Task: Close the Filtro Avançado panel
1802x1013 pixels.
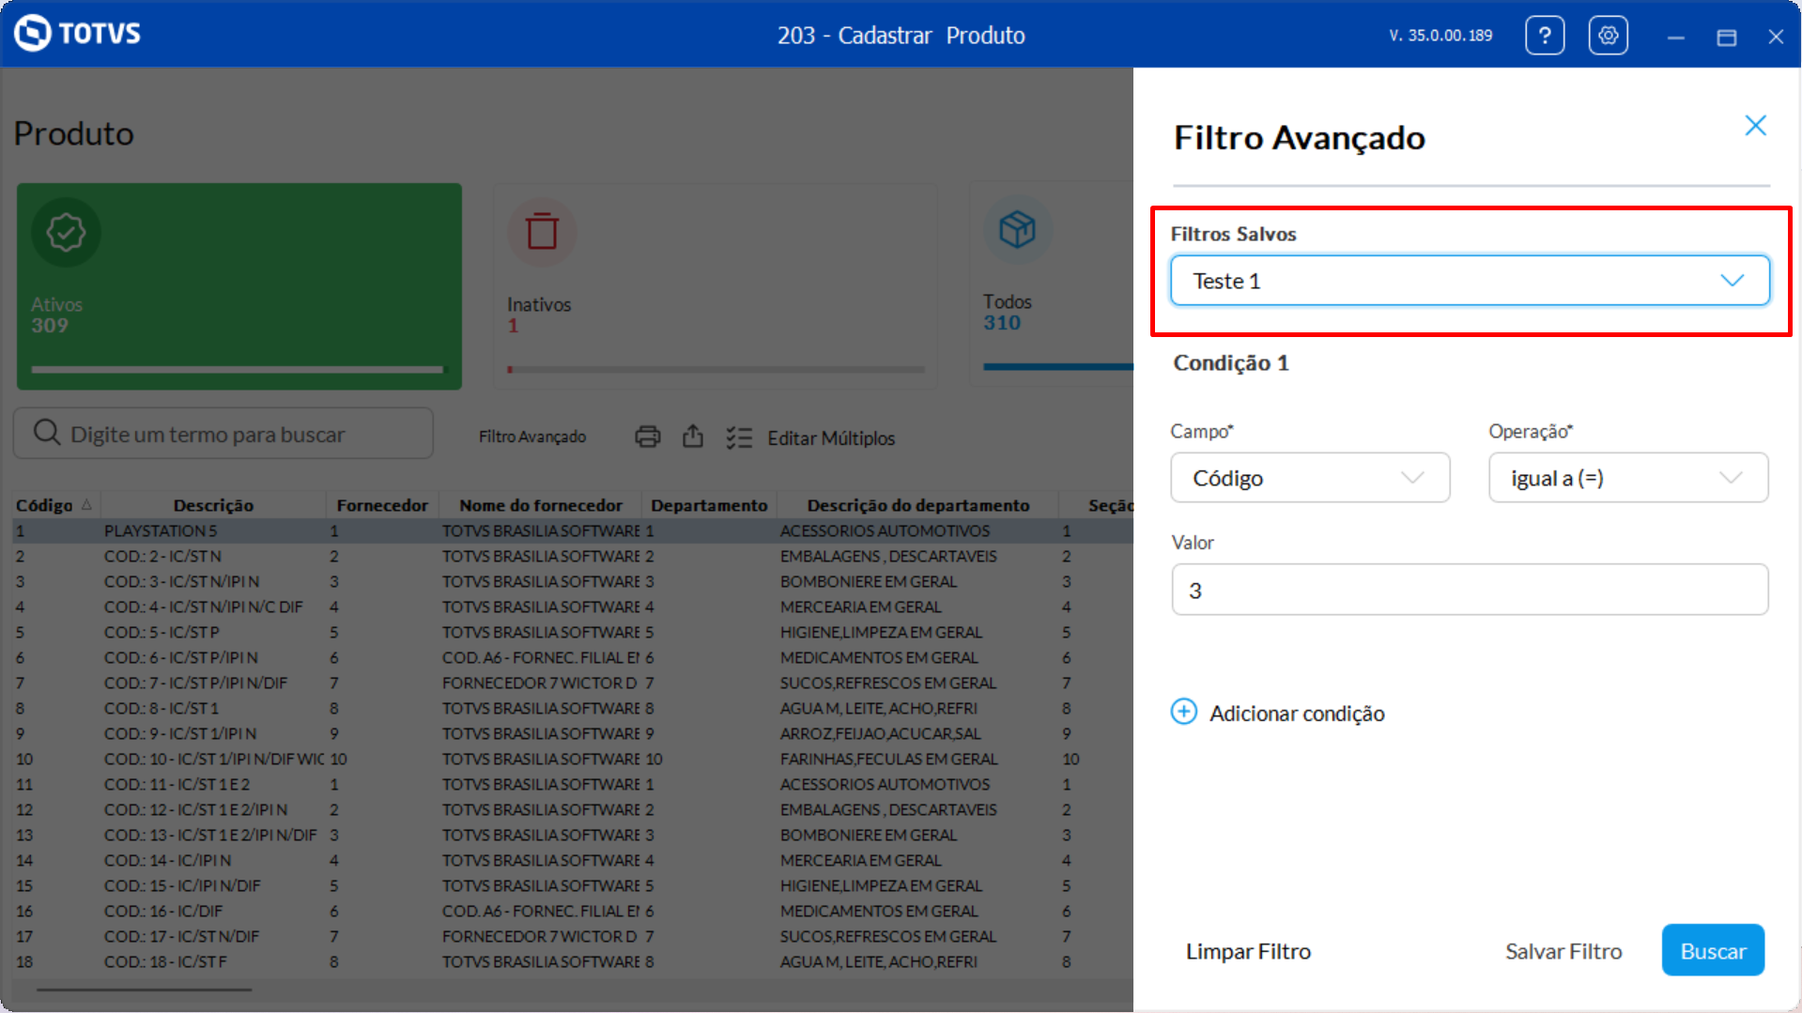Action: coord(1755,126)
